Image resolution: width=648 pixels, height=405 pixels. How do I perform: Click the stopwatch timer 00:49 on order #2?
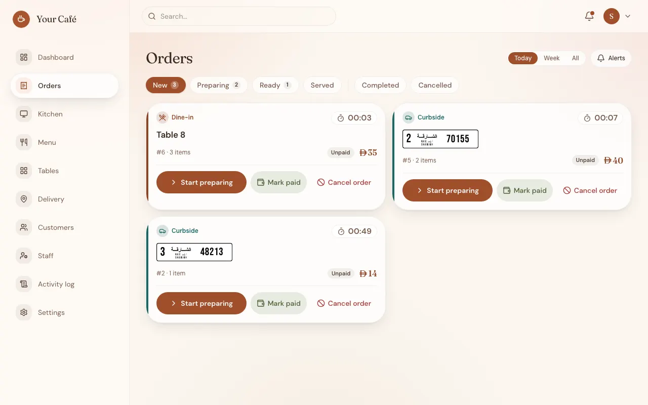pos(354,231)
